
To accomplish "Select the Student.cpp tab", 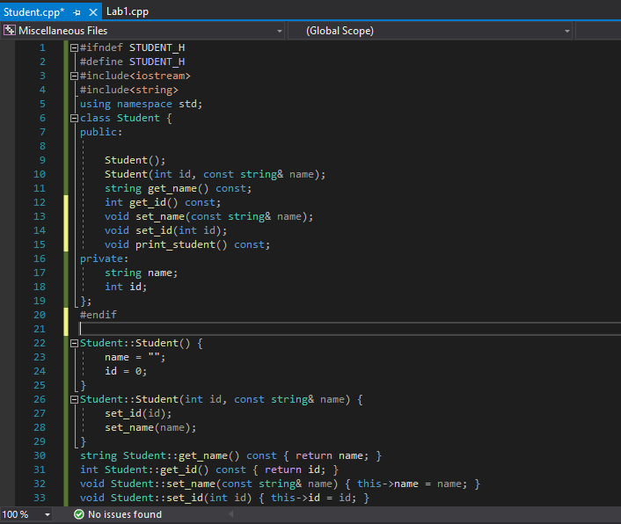I will (x=33, y=12).
